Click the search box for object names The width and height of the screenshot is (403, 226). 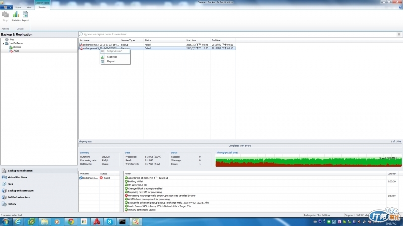pos(239,34)
